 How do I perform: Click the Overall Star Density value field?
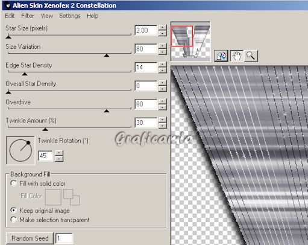146,86
